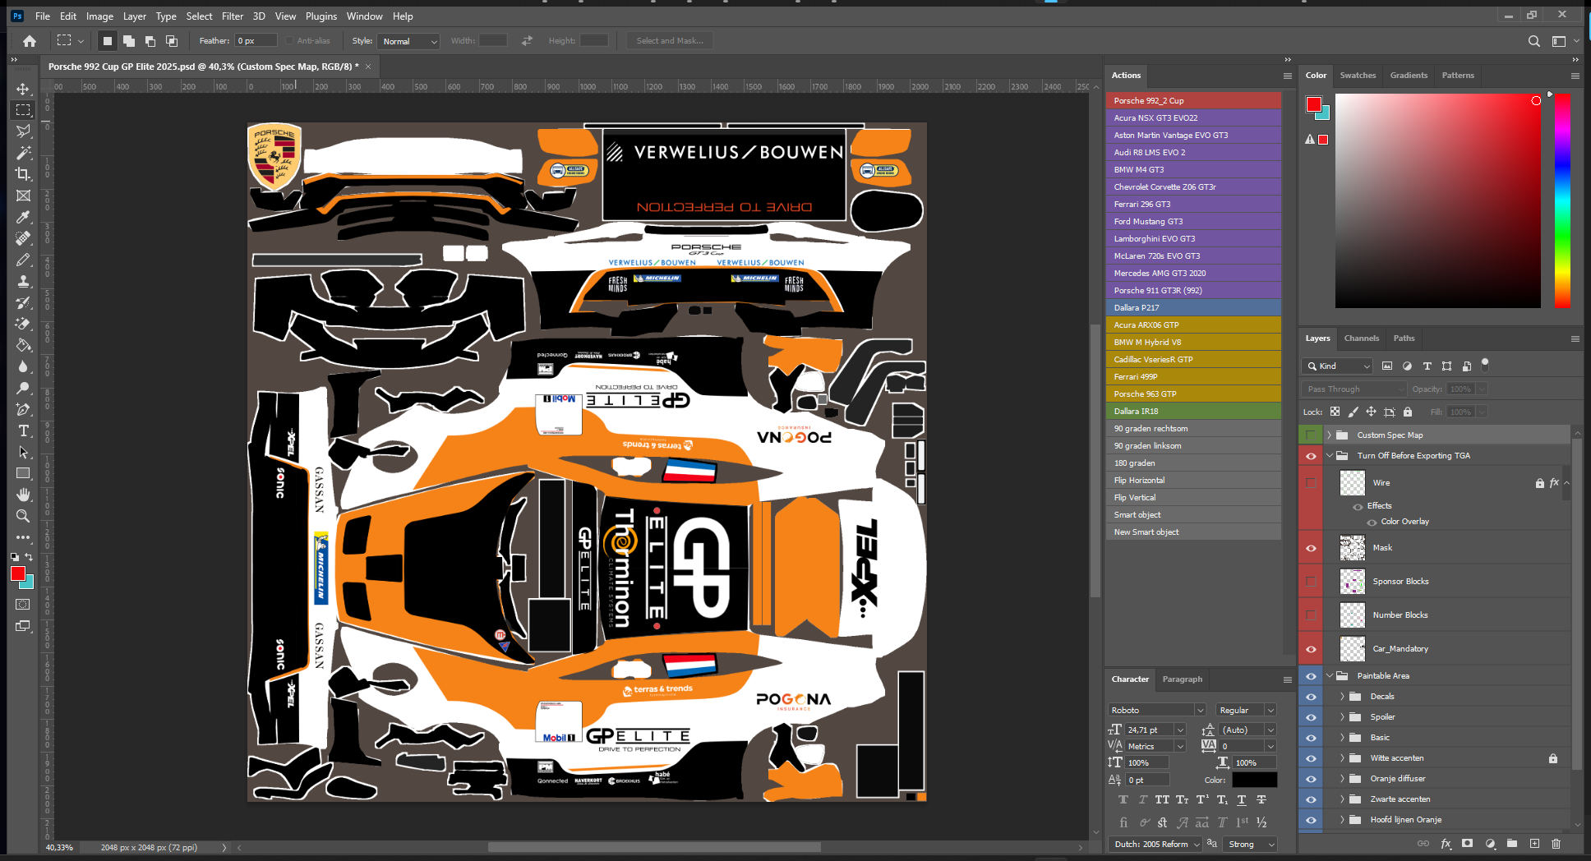Run the New Smart object action
Image resolution: width=1591 pixels, height=861 pixels.
point(1193,532)
